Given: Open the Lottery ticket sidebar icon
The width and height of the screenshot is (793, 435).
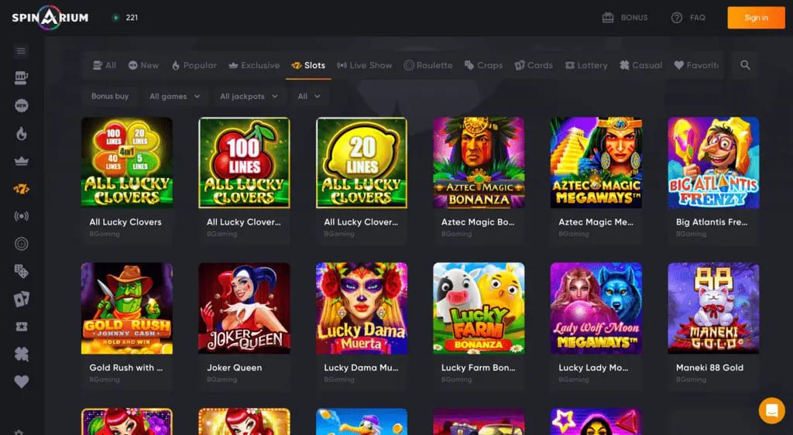Looking at the screenshot, I should [21, 327].
